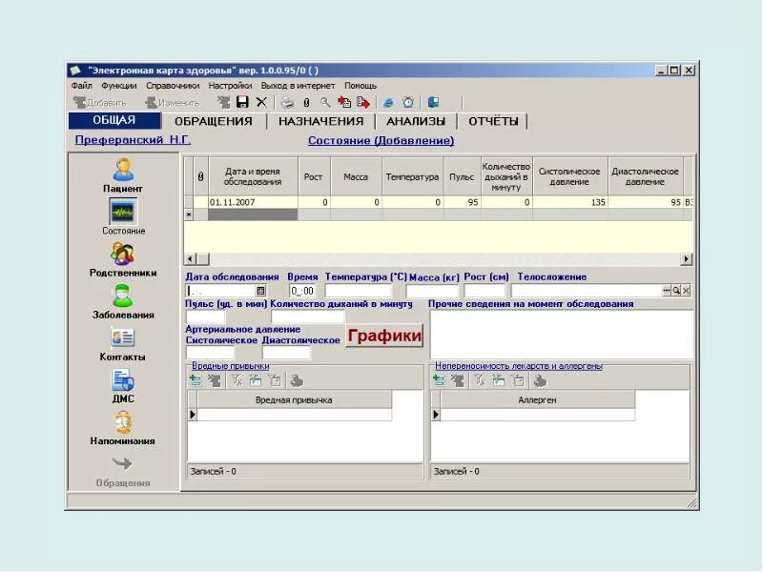This screenshot has width=763, height=572.
Task: Select the 01.11.2007 table row cell
Action: click(253, 202)
